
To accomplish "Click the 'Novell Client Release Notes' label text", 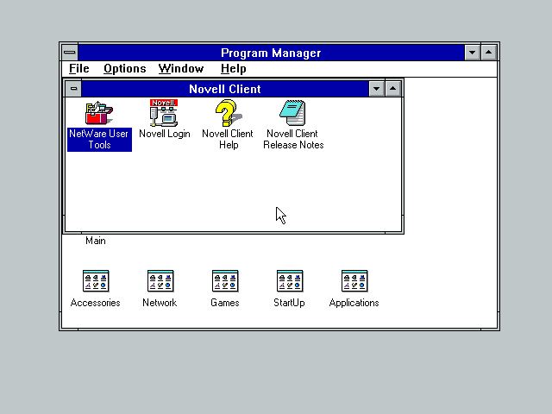I will click(x=293, y=140).
